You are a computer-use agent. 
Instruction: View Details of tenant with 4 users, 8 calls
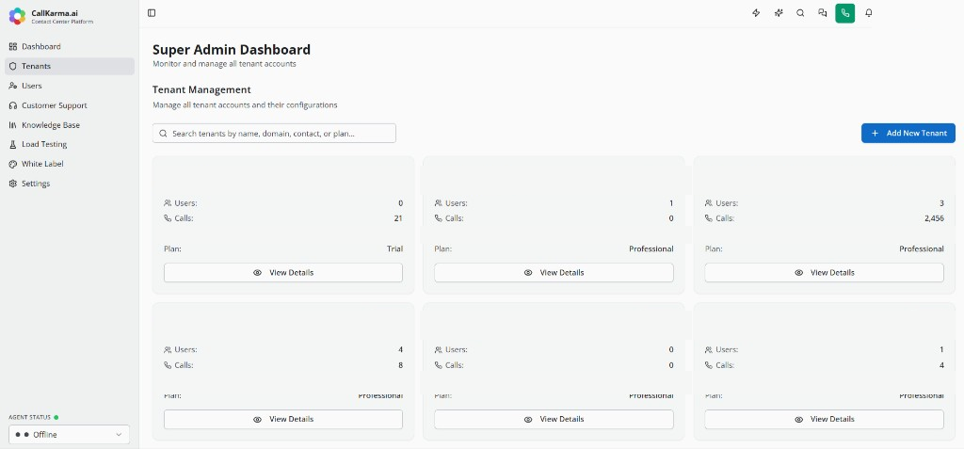283,419
